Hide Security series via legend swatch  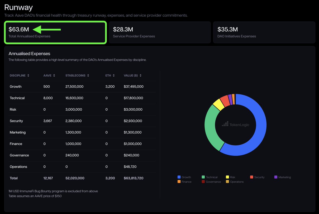252,177
